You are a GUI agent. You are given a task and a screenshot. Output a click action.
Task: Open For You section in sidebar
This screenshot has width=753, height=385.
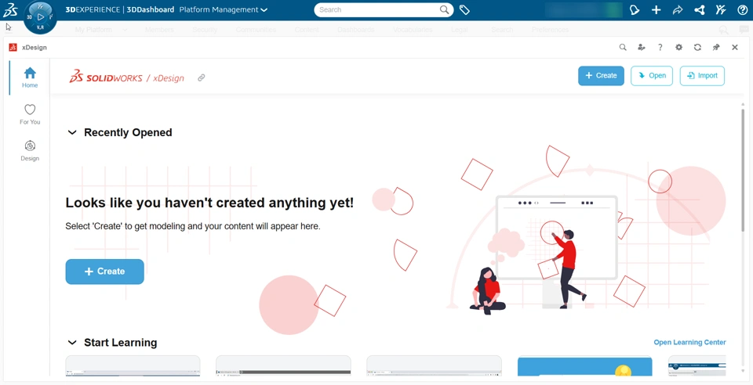30,114
